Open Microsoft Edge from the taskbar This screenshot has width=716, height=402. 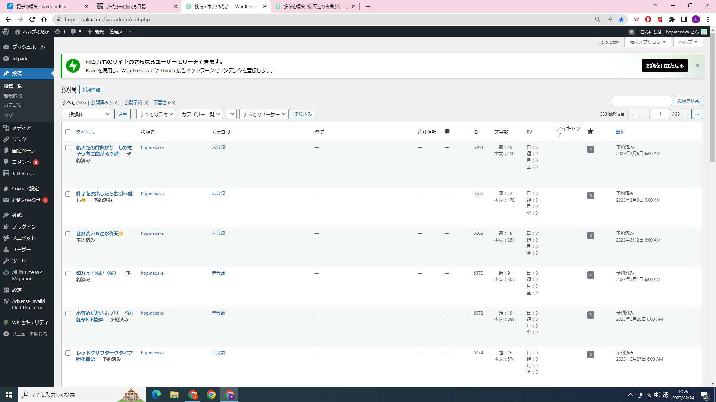pyautogui.click(x=156, y=395)
